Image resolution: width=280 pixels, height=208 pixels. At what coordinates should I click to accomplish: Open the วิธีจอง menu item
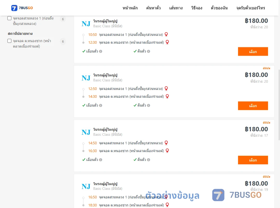[197, 8]
